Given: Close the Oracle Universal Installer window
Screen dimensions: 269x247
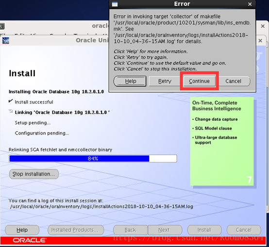Looking at the screenshot, I should pyautogui.click(x=260, y=41).
